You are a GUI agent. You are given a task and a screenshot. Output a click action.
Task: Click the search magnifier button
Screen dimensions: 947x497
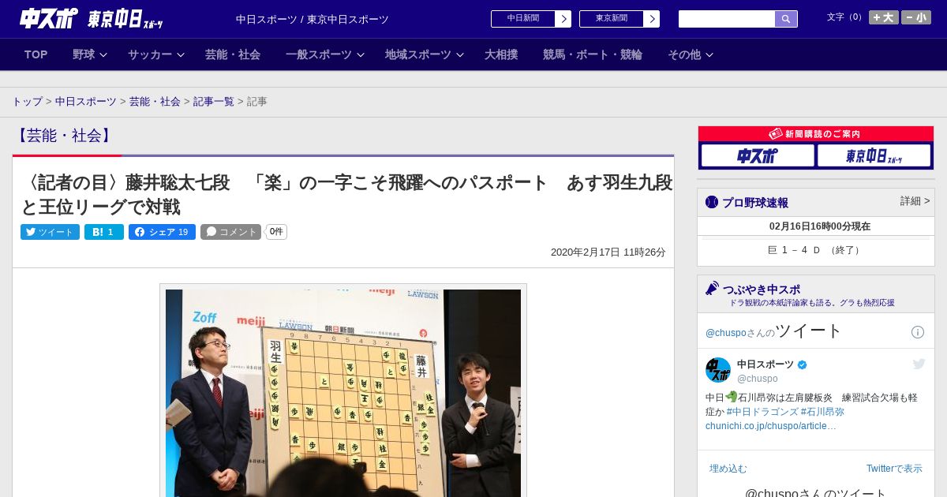(x=786, y=19)
